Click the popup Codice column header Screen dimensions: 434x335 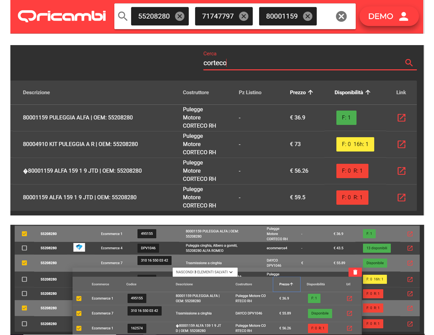coord(131,284)
